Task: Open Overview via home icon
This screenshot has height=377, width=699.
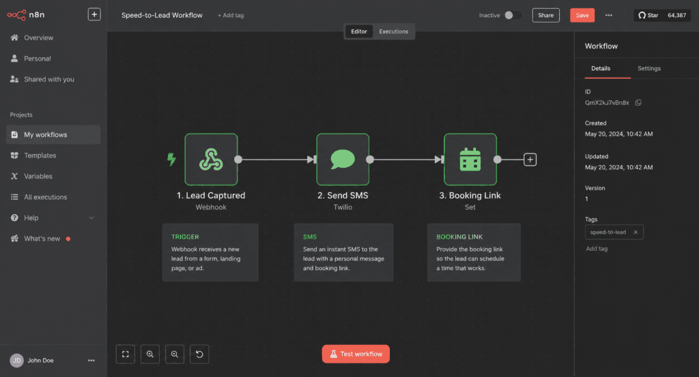Action: [14, 37]
